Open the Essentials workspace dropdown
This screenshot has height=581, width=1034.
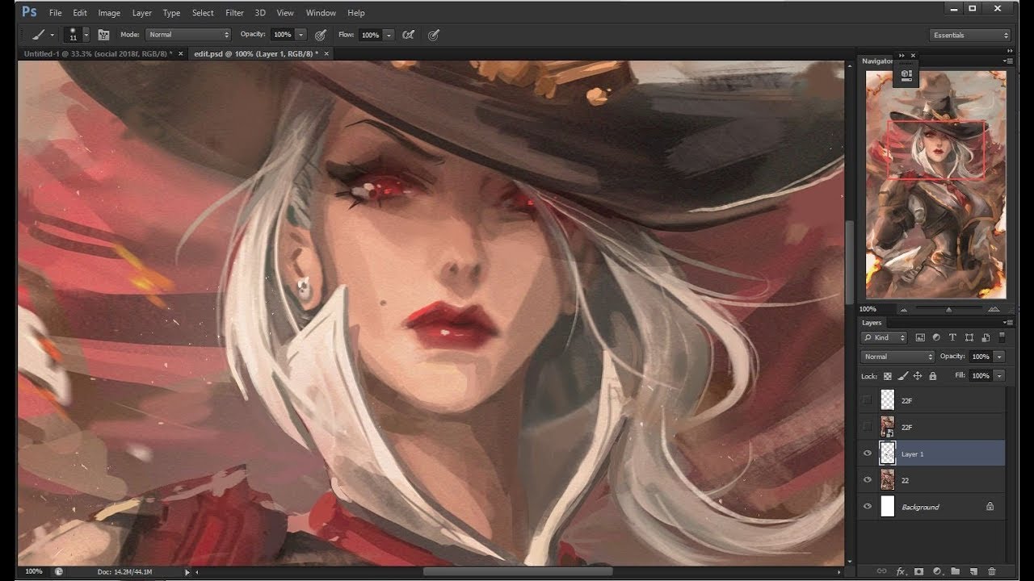[x=970, y=35]
